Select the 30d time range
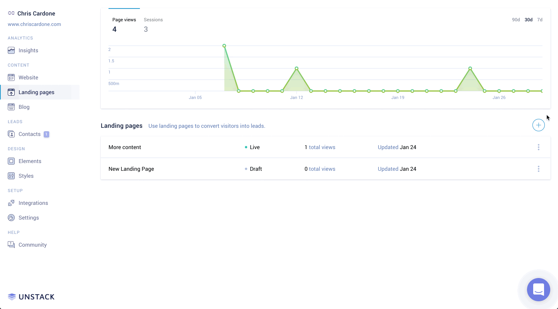The height and width of the screenshot is (309, 558). (528, 20)
